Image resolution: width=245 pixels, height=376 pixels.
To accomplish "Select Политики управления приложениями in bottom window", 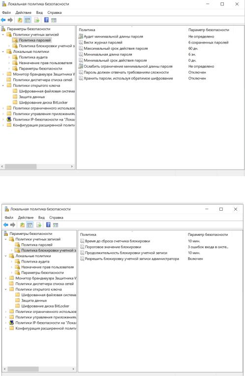I will click(46, 317).
